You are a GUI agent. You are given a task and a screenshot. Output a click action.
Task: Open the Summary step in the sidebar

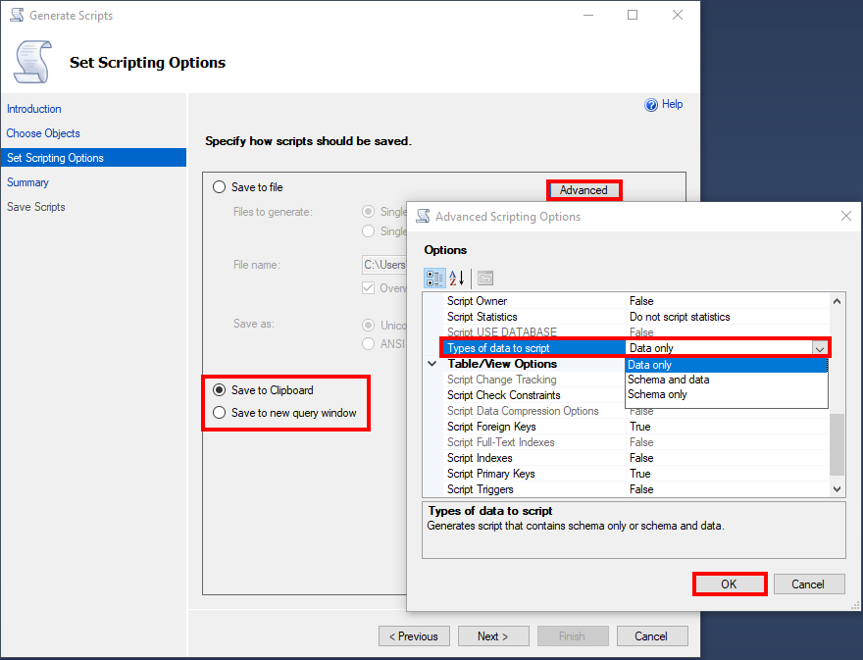pyautogui.click(x=27, y=182)
